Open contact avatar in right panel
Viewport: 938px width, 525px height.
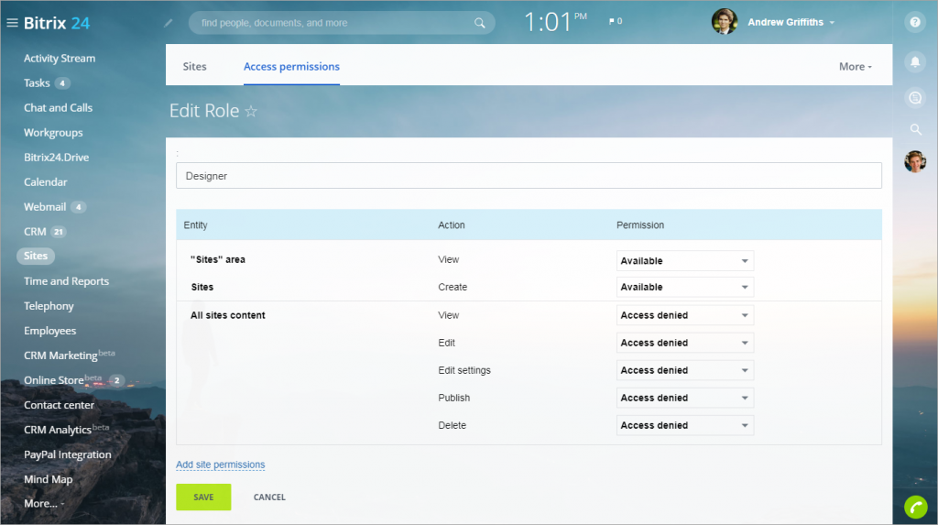pyautogui.click(x=915, y=161)
